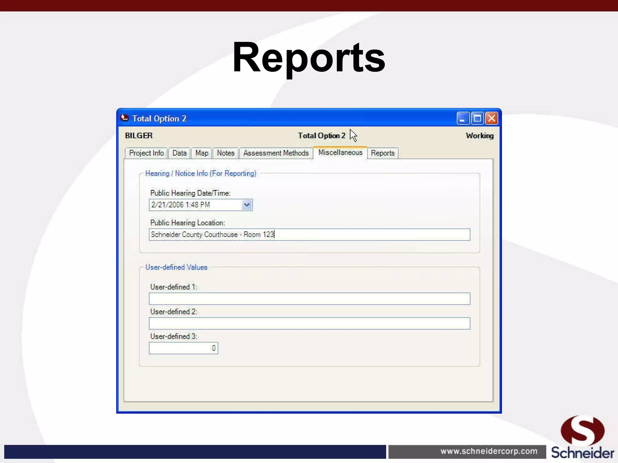Click the BILGER project name label

pos(139,136)
